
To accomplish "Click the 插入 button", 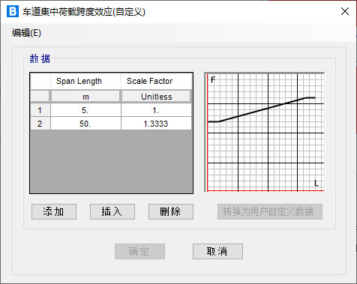I will coord(112,212).
